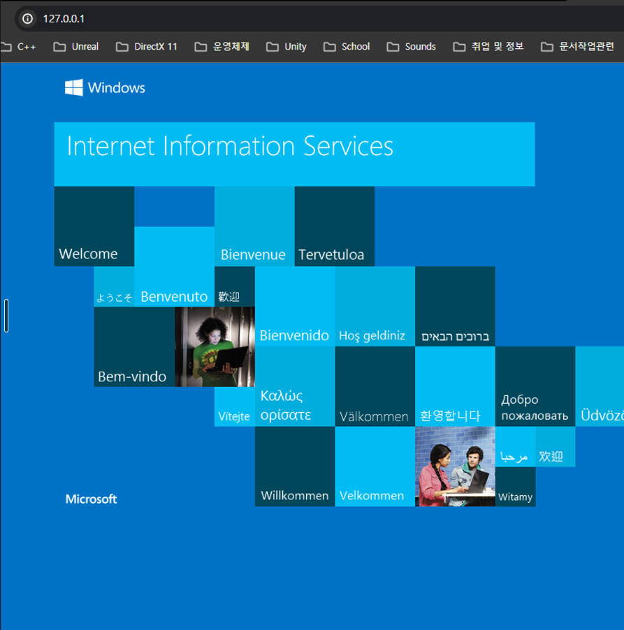
Task: Click the Добро пожаловать tile
Action: pos(535,386)
